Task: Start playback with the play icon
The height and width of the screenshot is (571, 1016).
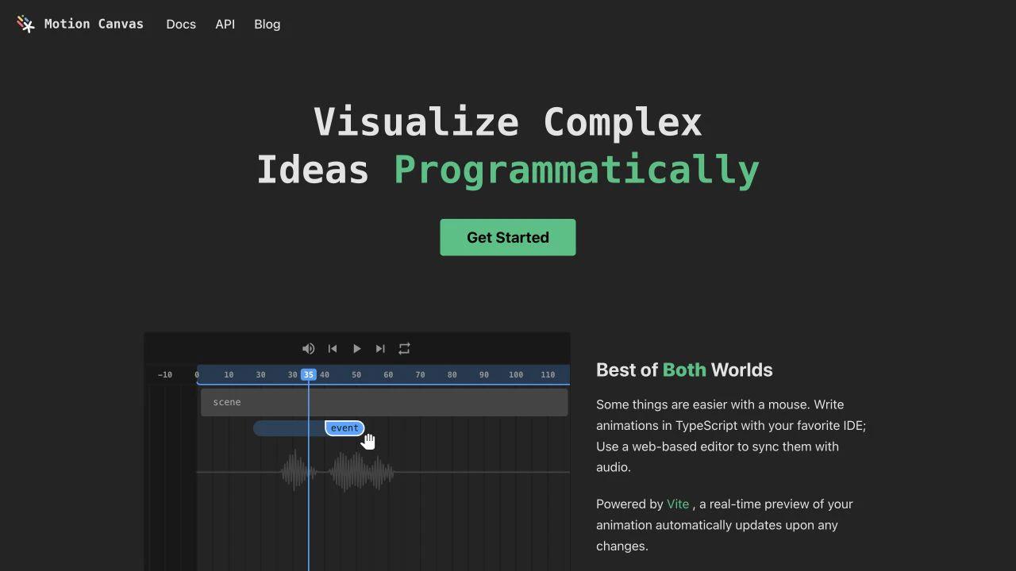Action: pos(356,349)
